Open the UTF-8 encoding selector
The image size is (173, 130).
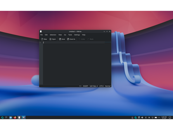click(101, 86)
